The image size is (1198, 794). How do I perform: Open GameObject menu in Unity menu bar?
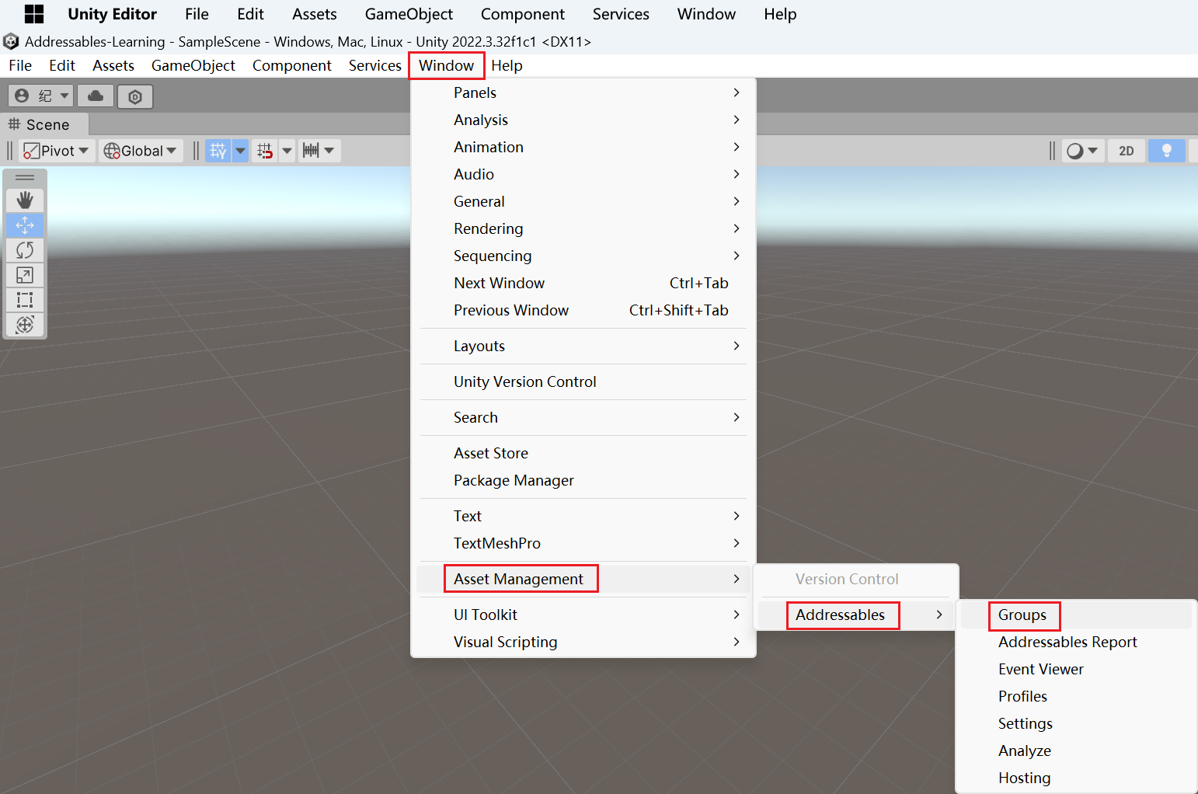pyautogui.click(x=193, y=65)
